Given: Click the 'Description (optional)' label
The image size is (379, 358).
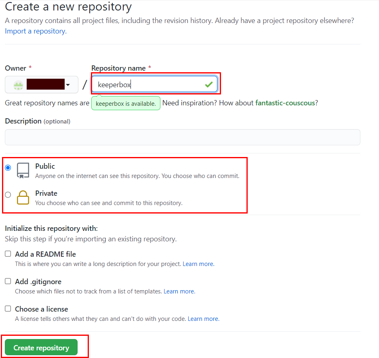Looking at the screenshot, I should (38, 121).
